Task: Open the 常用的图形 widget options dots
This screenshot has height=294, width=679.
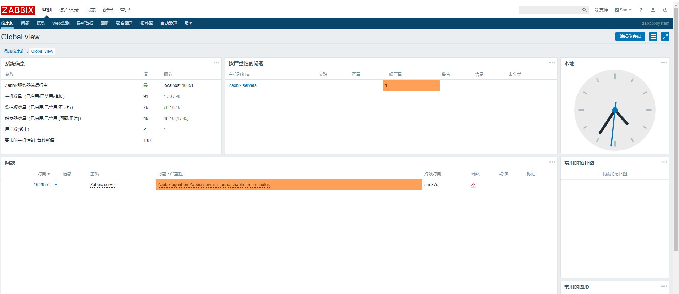Action: [664, 286]
